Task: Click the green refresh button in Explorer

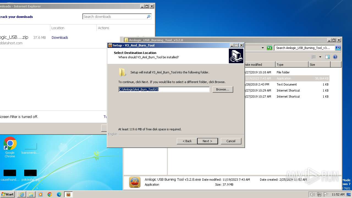Action: [269, 48]
